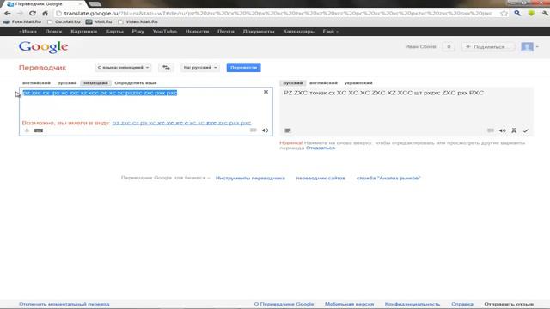Rate the translation with the checkmark icon
The height and width of the screenshot is (309, 550).
tap(526, 130)
